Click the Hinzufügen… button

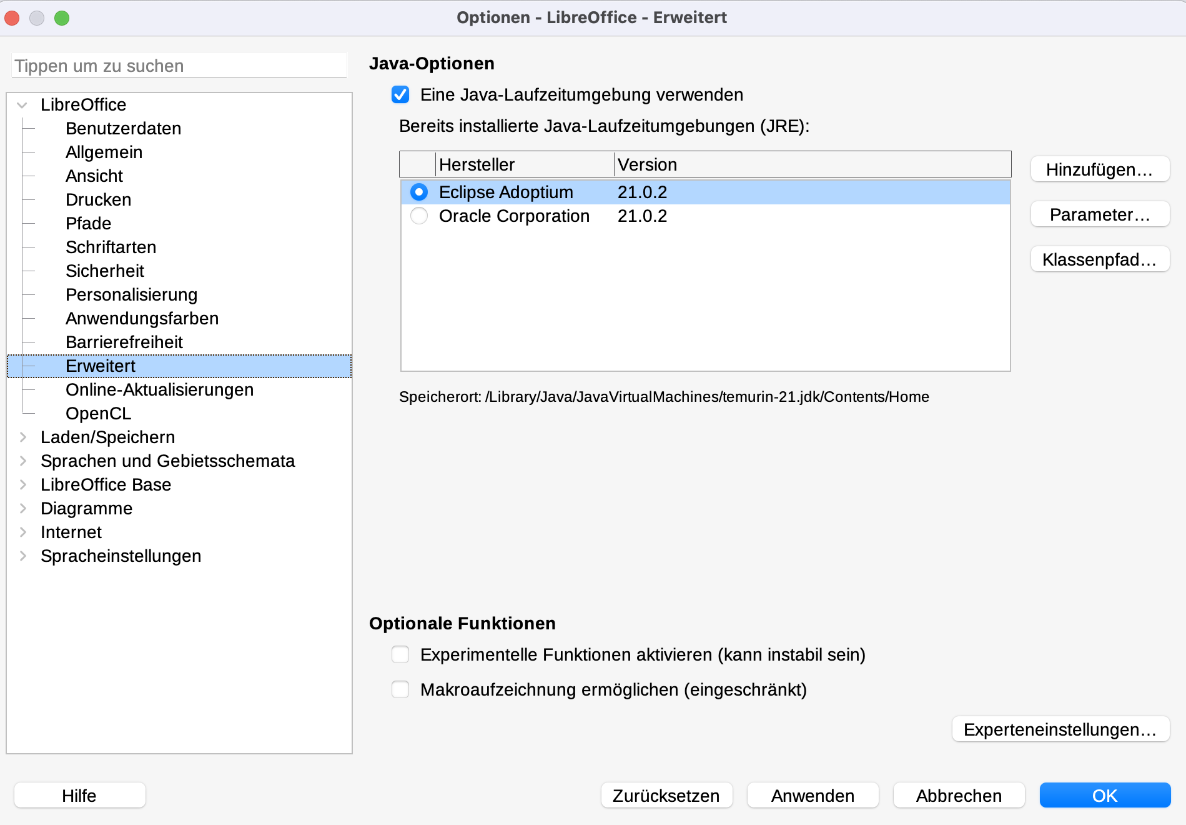coord(1099,169)
